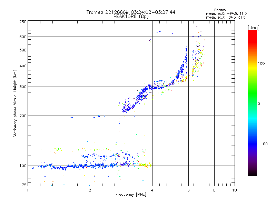This screenshot has width=276, height=207.
Task: Click the 'mean, sd,O: -94.5, 19.5' text
Action: coord(226,13)
